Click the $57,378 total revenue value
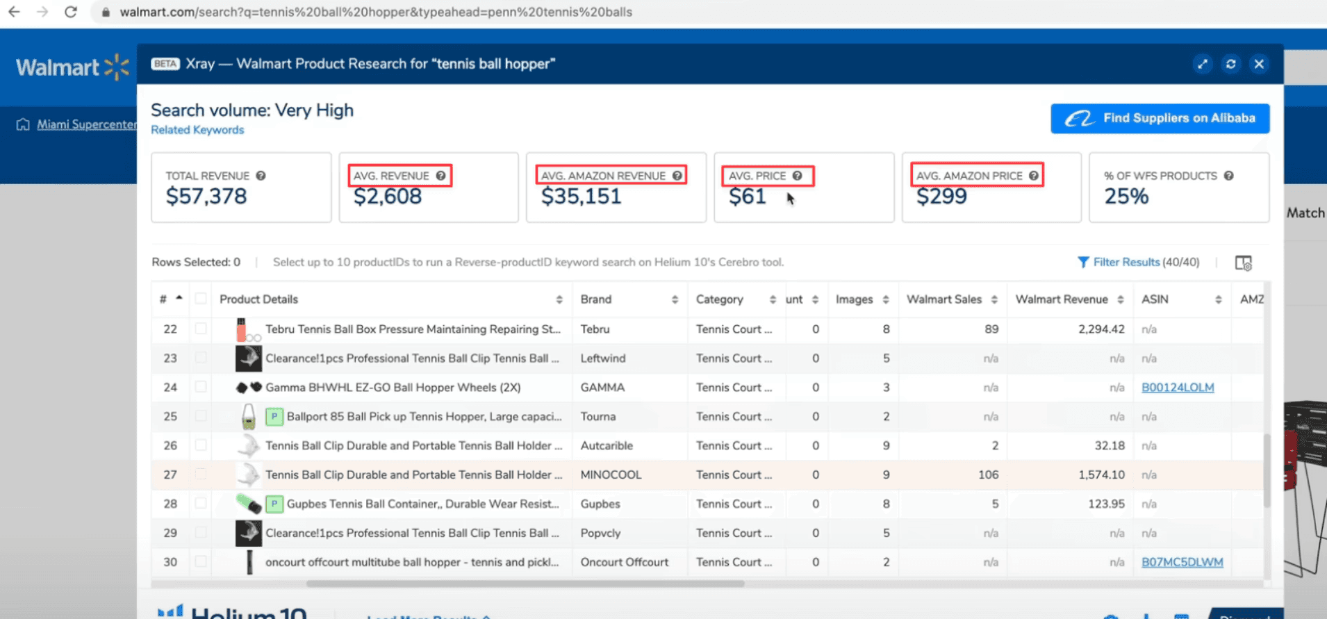Viewport: 1327px width, 619px height. click(206, 197)
